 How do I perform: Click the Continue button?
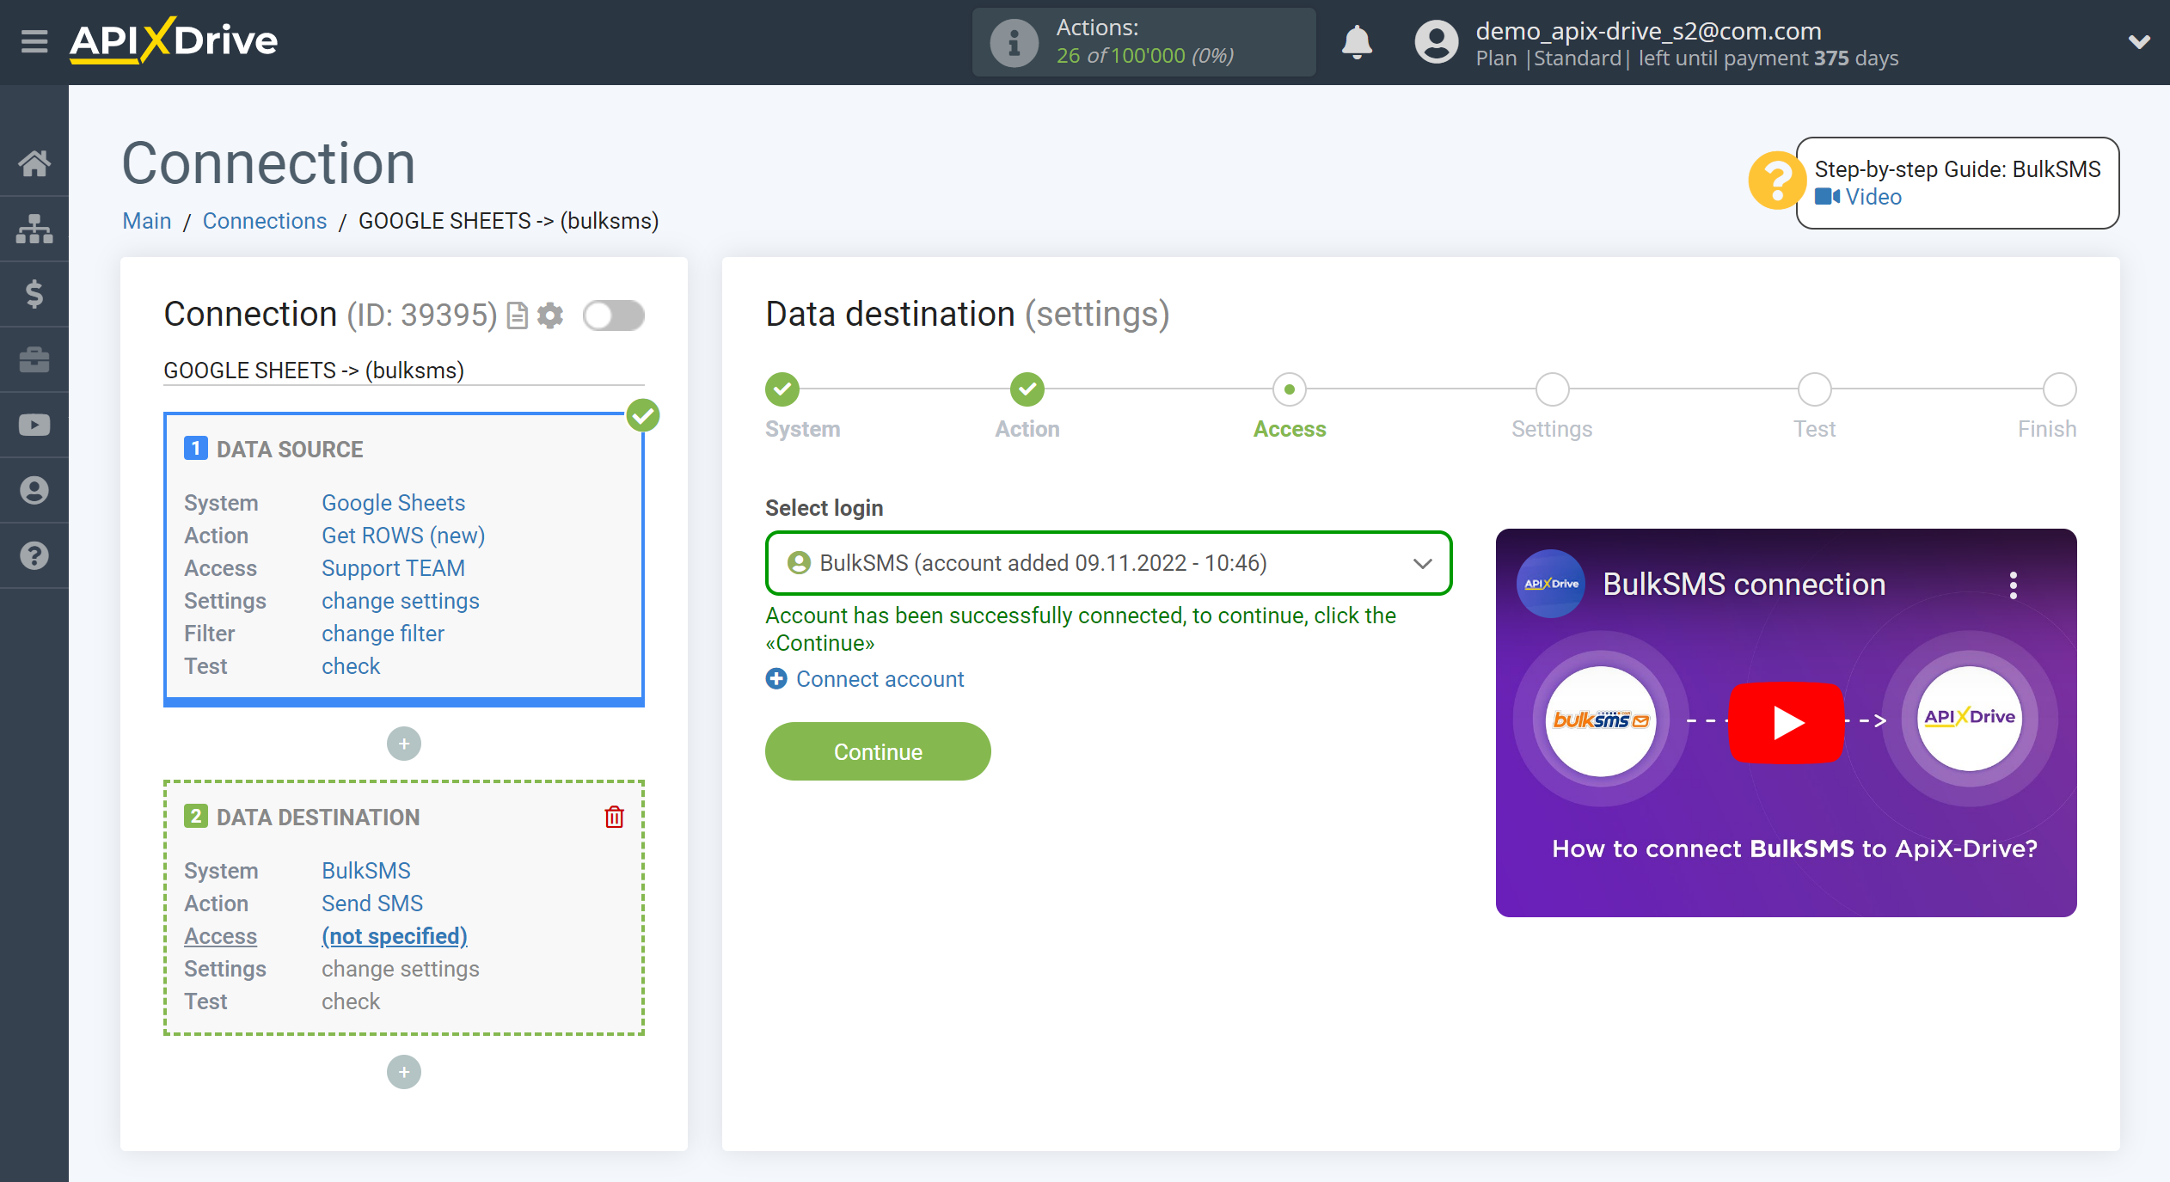point(876,752)
